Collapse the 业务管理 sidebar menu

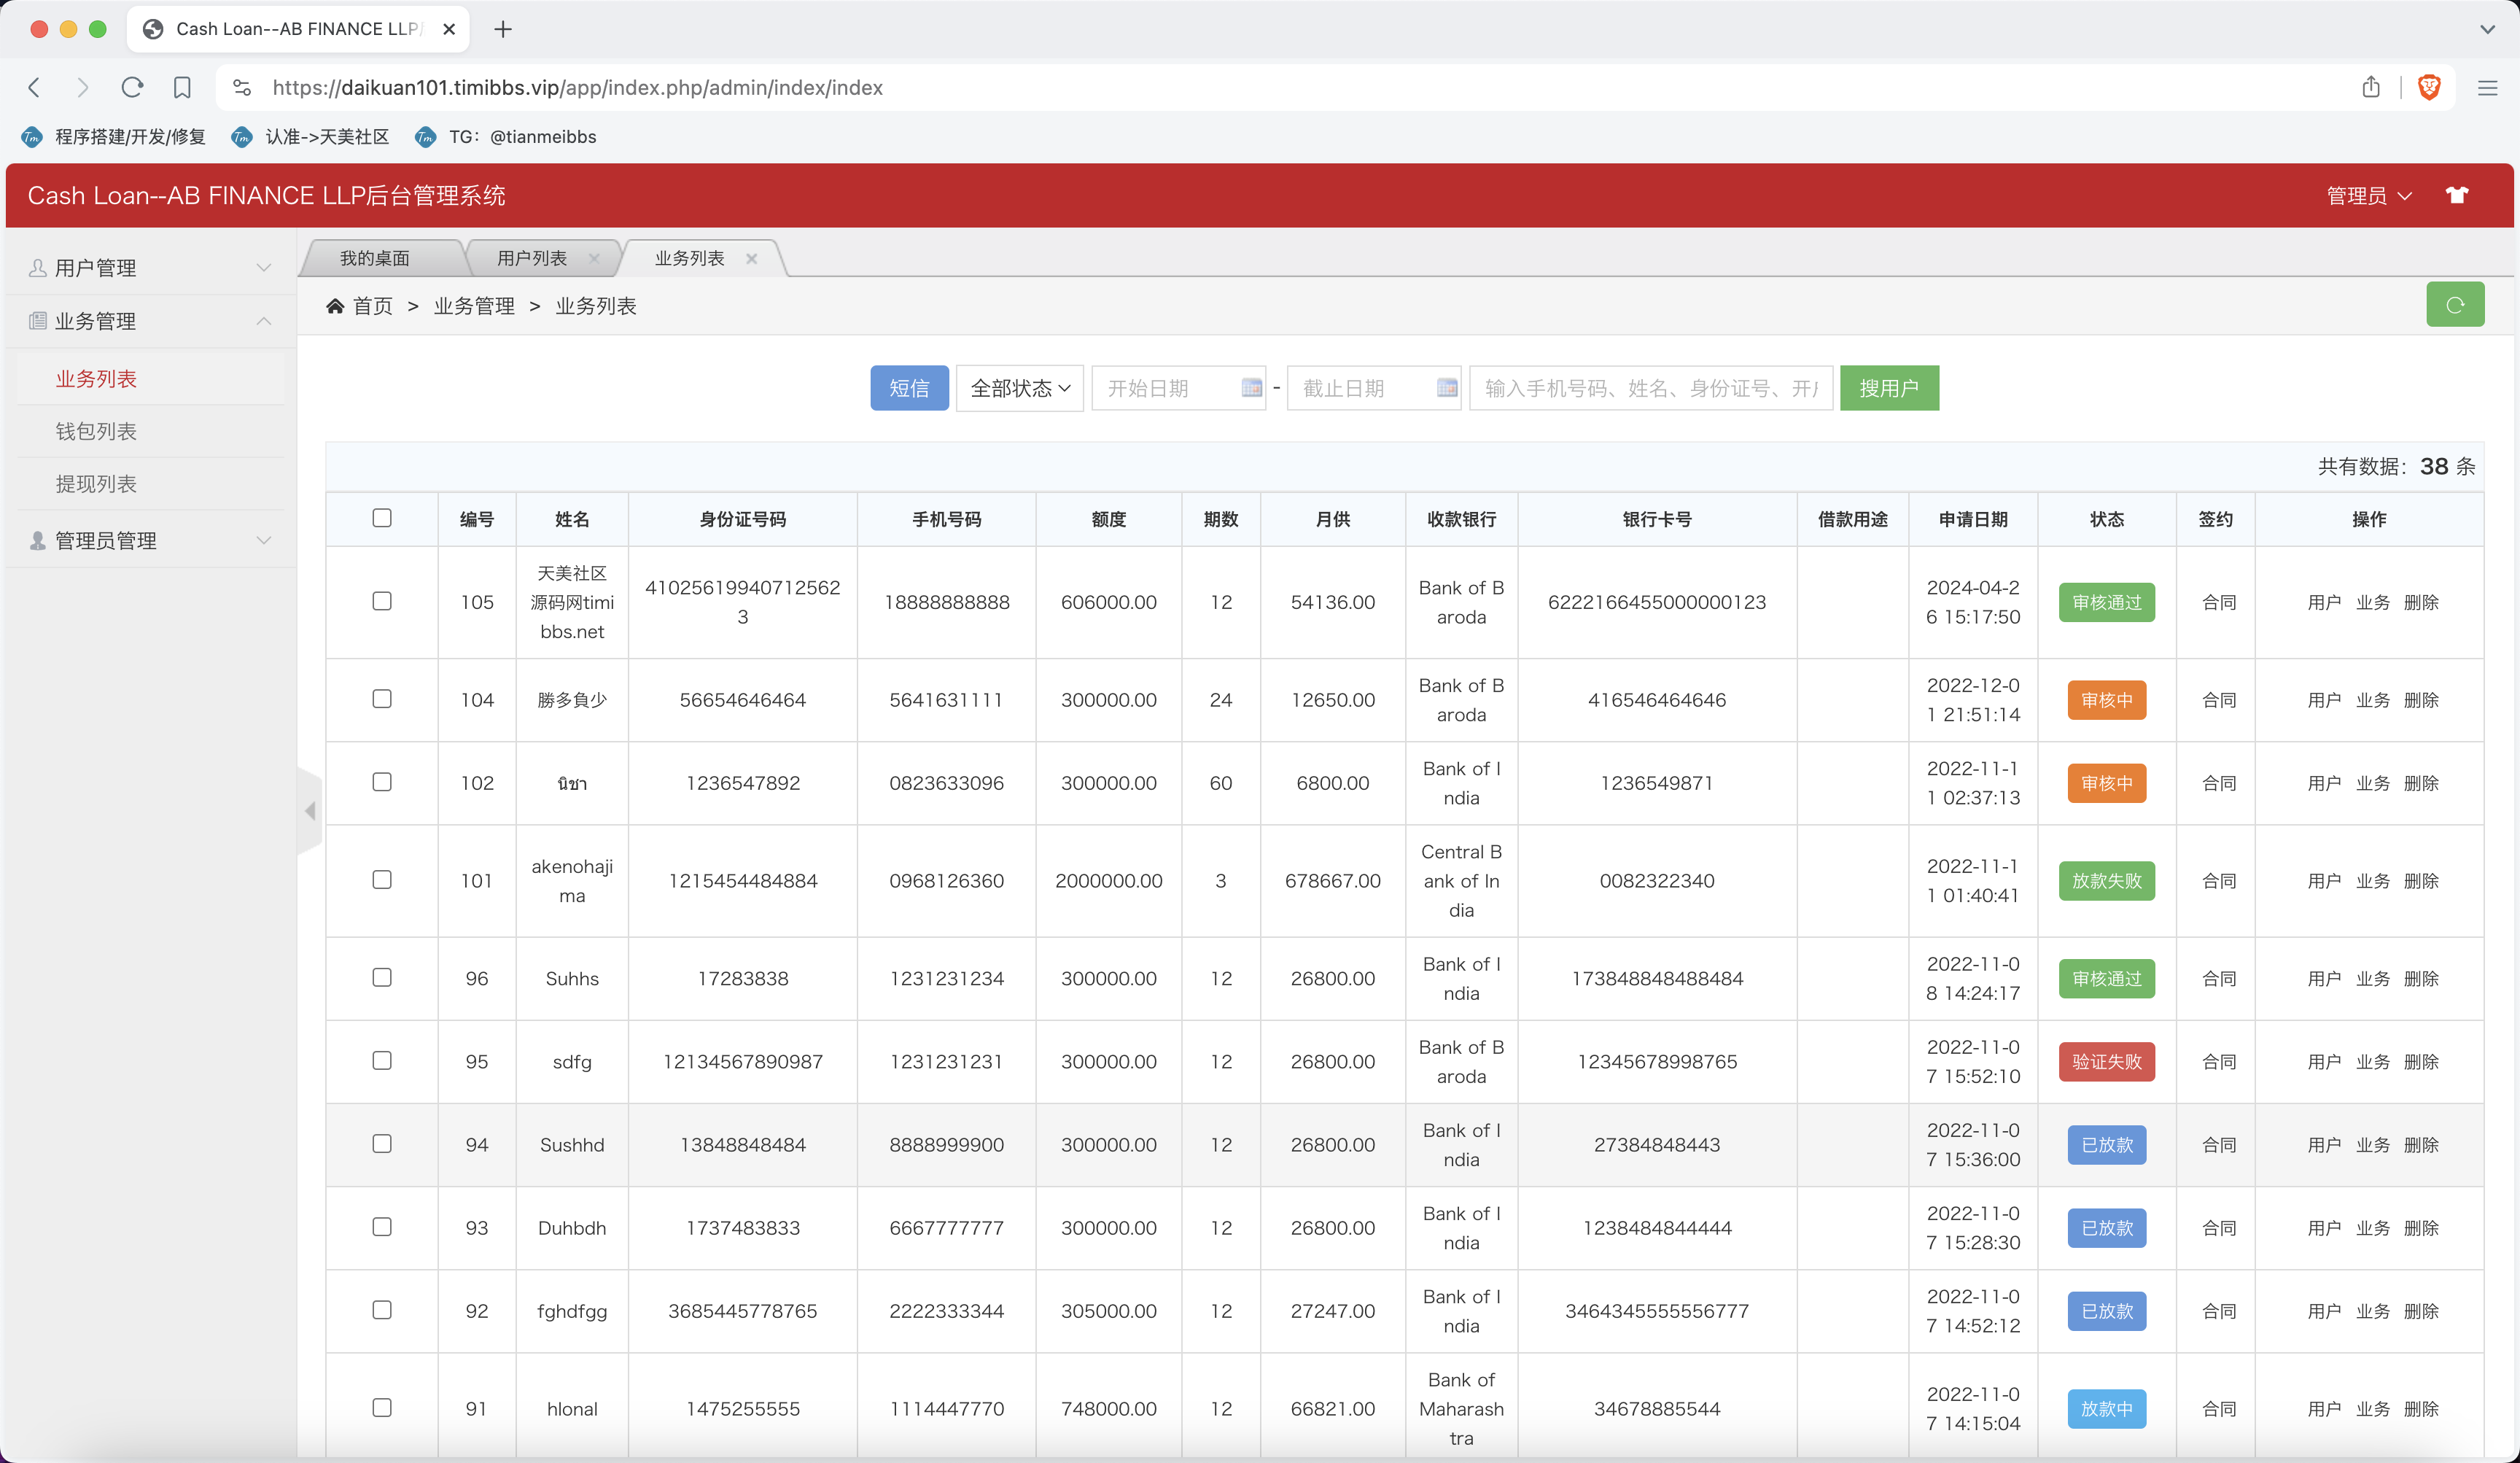pyautogui.click(x=150, y=321)
